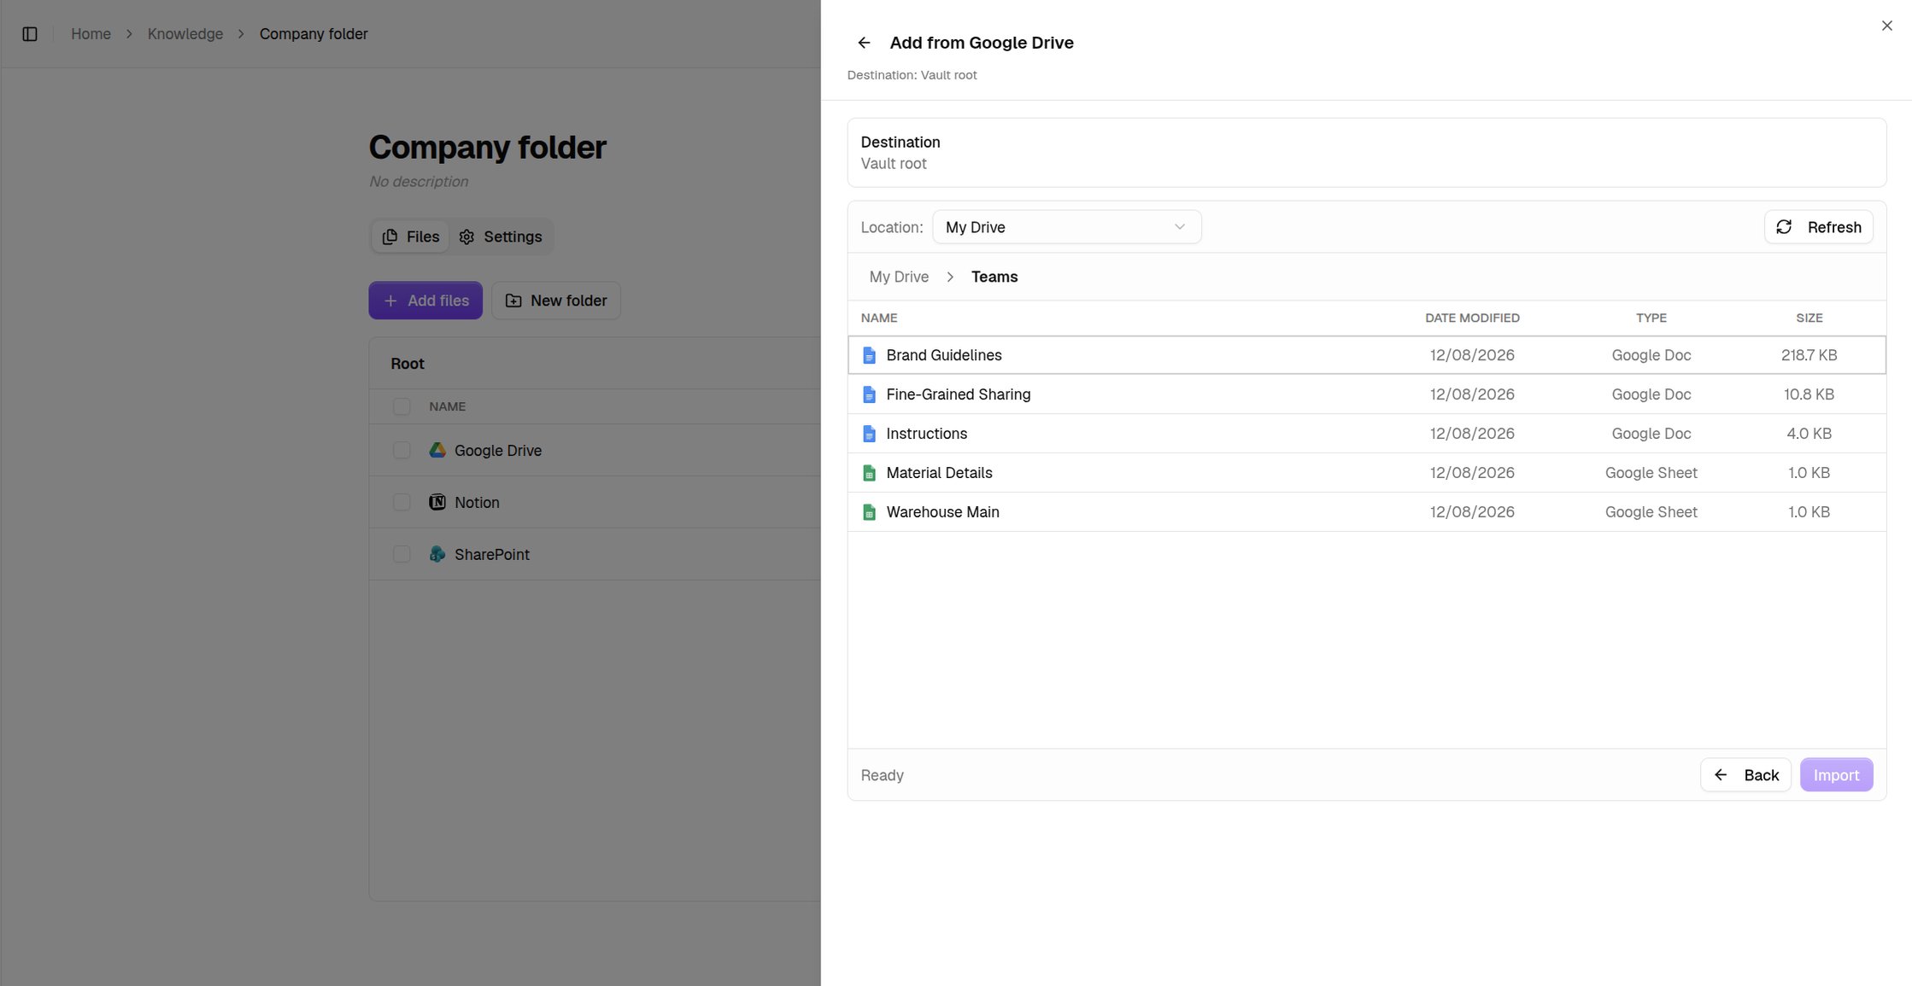Close the Add from Google Drive panel
The image size is (1912, 986).
click(1886, 26)
